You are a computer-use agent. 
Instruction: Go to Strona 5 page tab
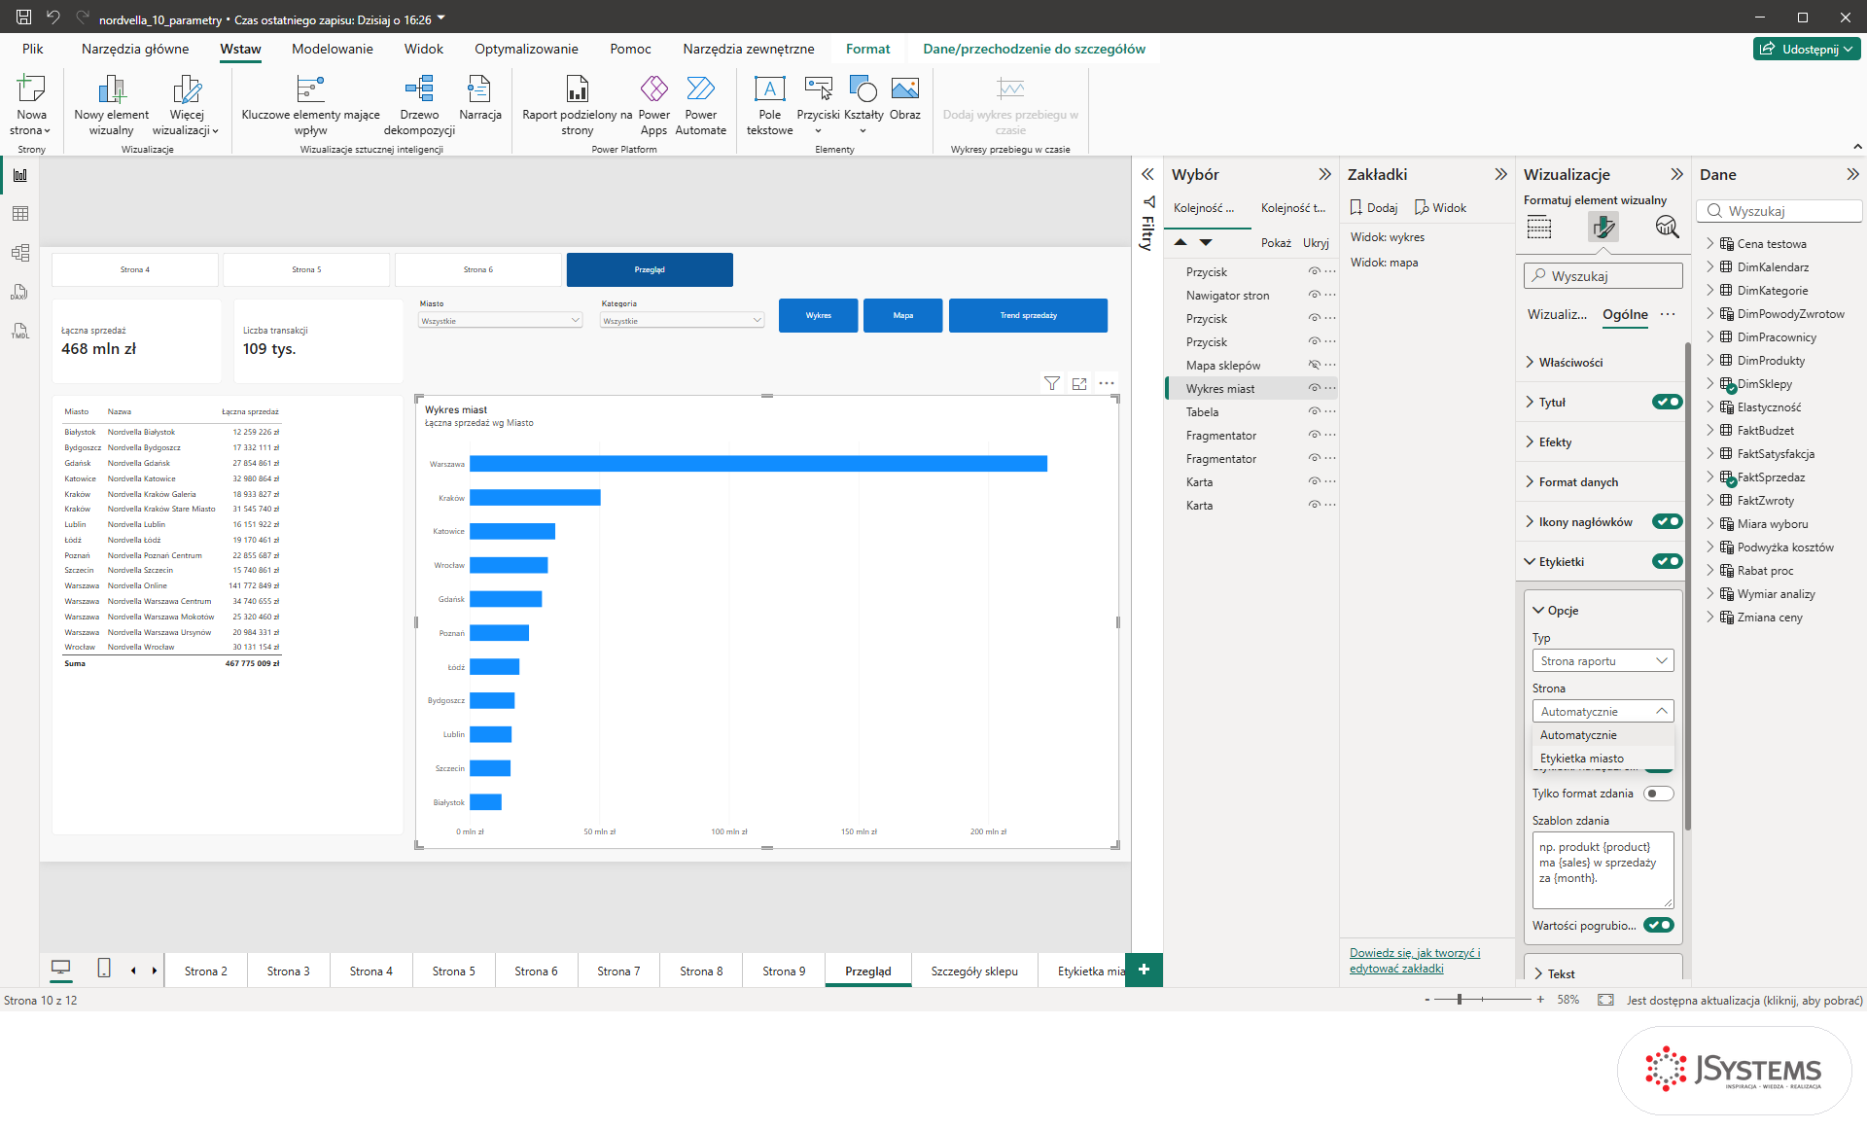[x=454, y=971]
